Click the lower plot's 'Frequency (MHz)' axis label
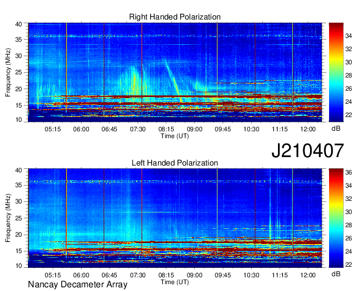358x291 pixels. 8,218
